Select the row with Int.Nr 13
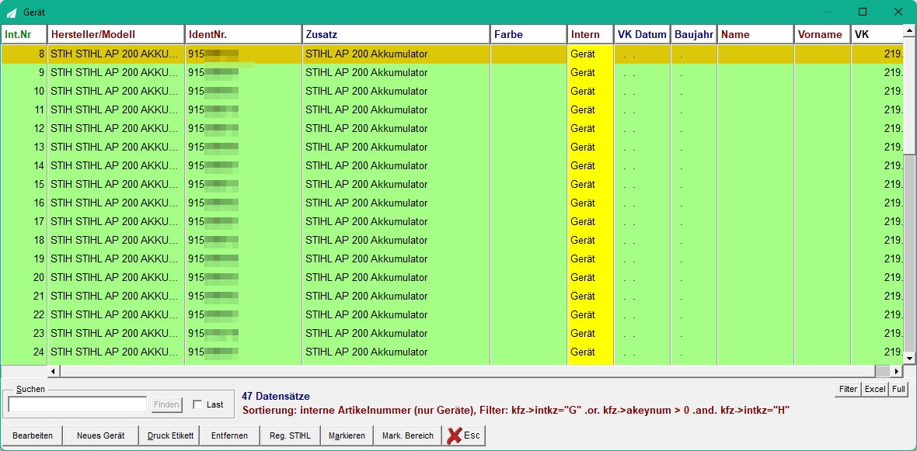917x451 pixels. [452, 147]
